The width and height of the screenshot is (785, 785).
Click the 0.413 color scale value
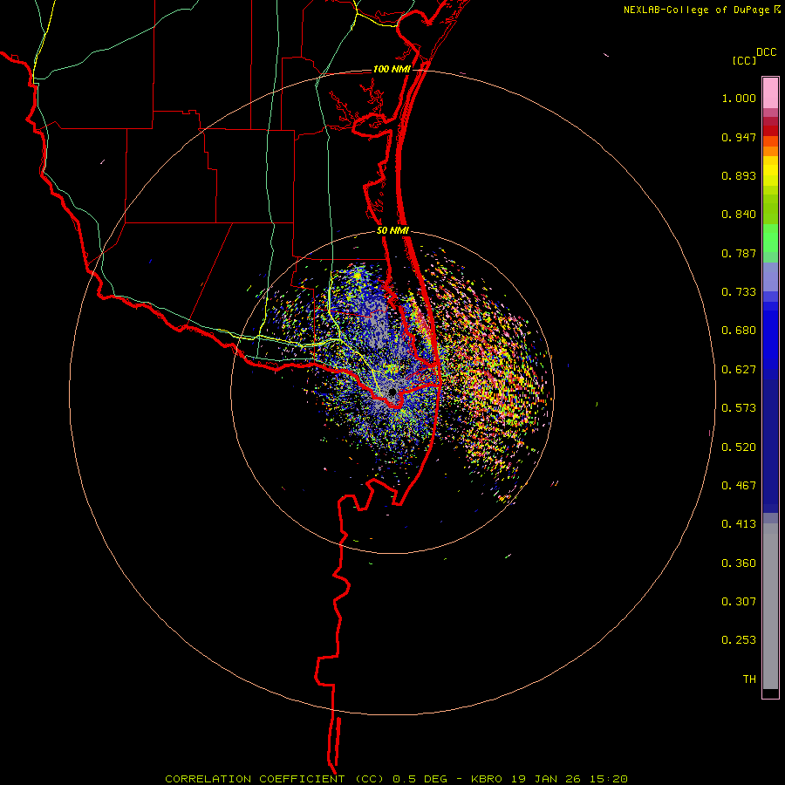pos(739,524)
